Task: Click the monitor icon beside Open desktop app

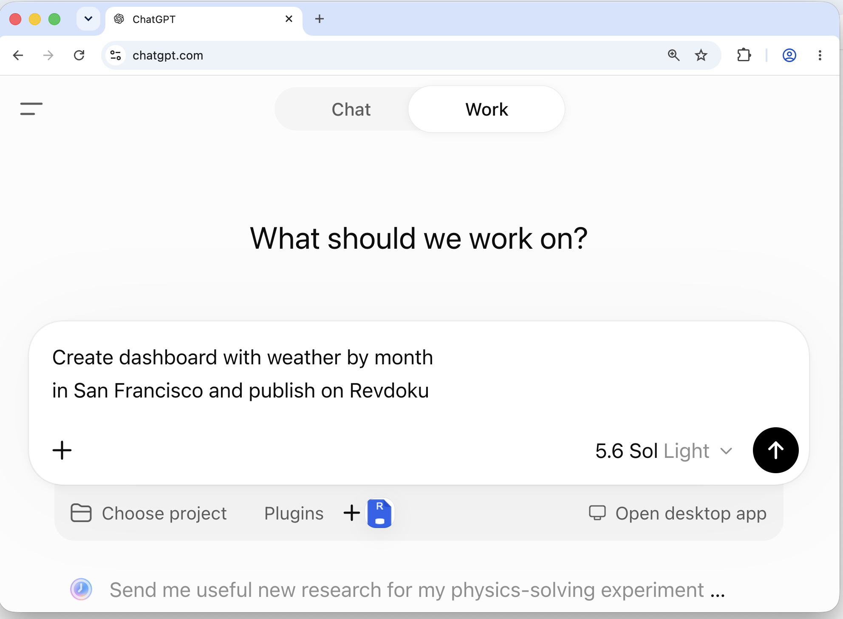Action: tap(597, 513)
